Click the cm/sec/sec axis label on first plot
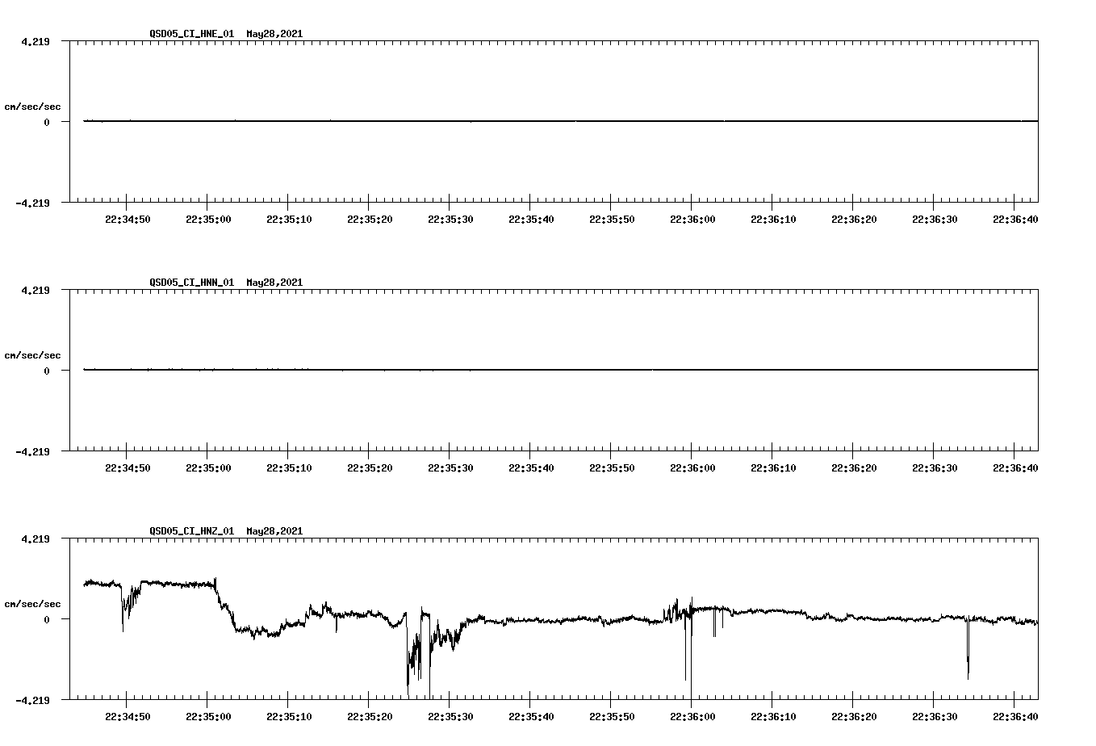Image resolution: width=1096 pixels, height=746 pixels. point(33,106)
